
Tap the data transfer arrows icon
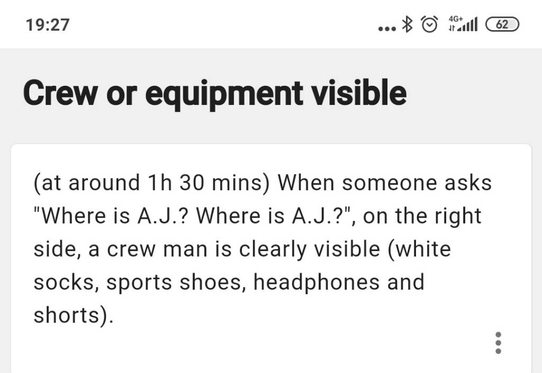click(452, 29)
